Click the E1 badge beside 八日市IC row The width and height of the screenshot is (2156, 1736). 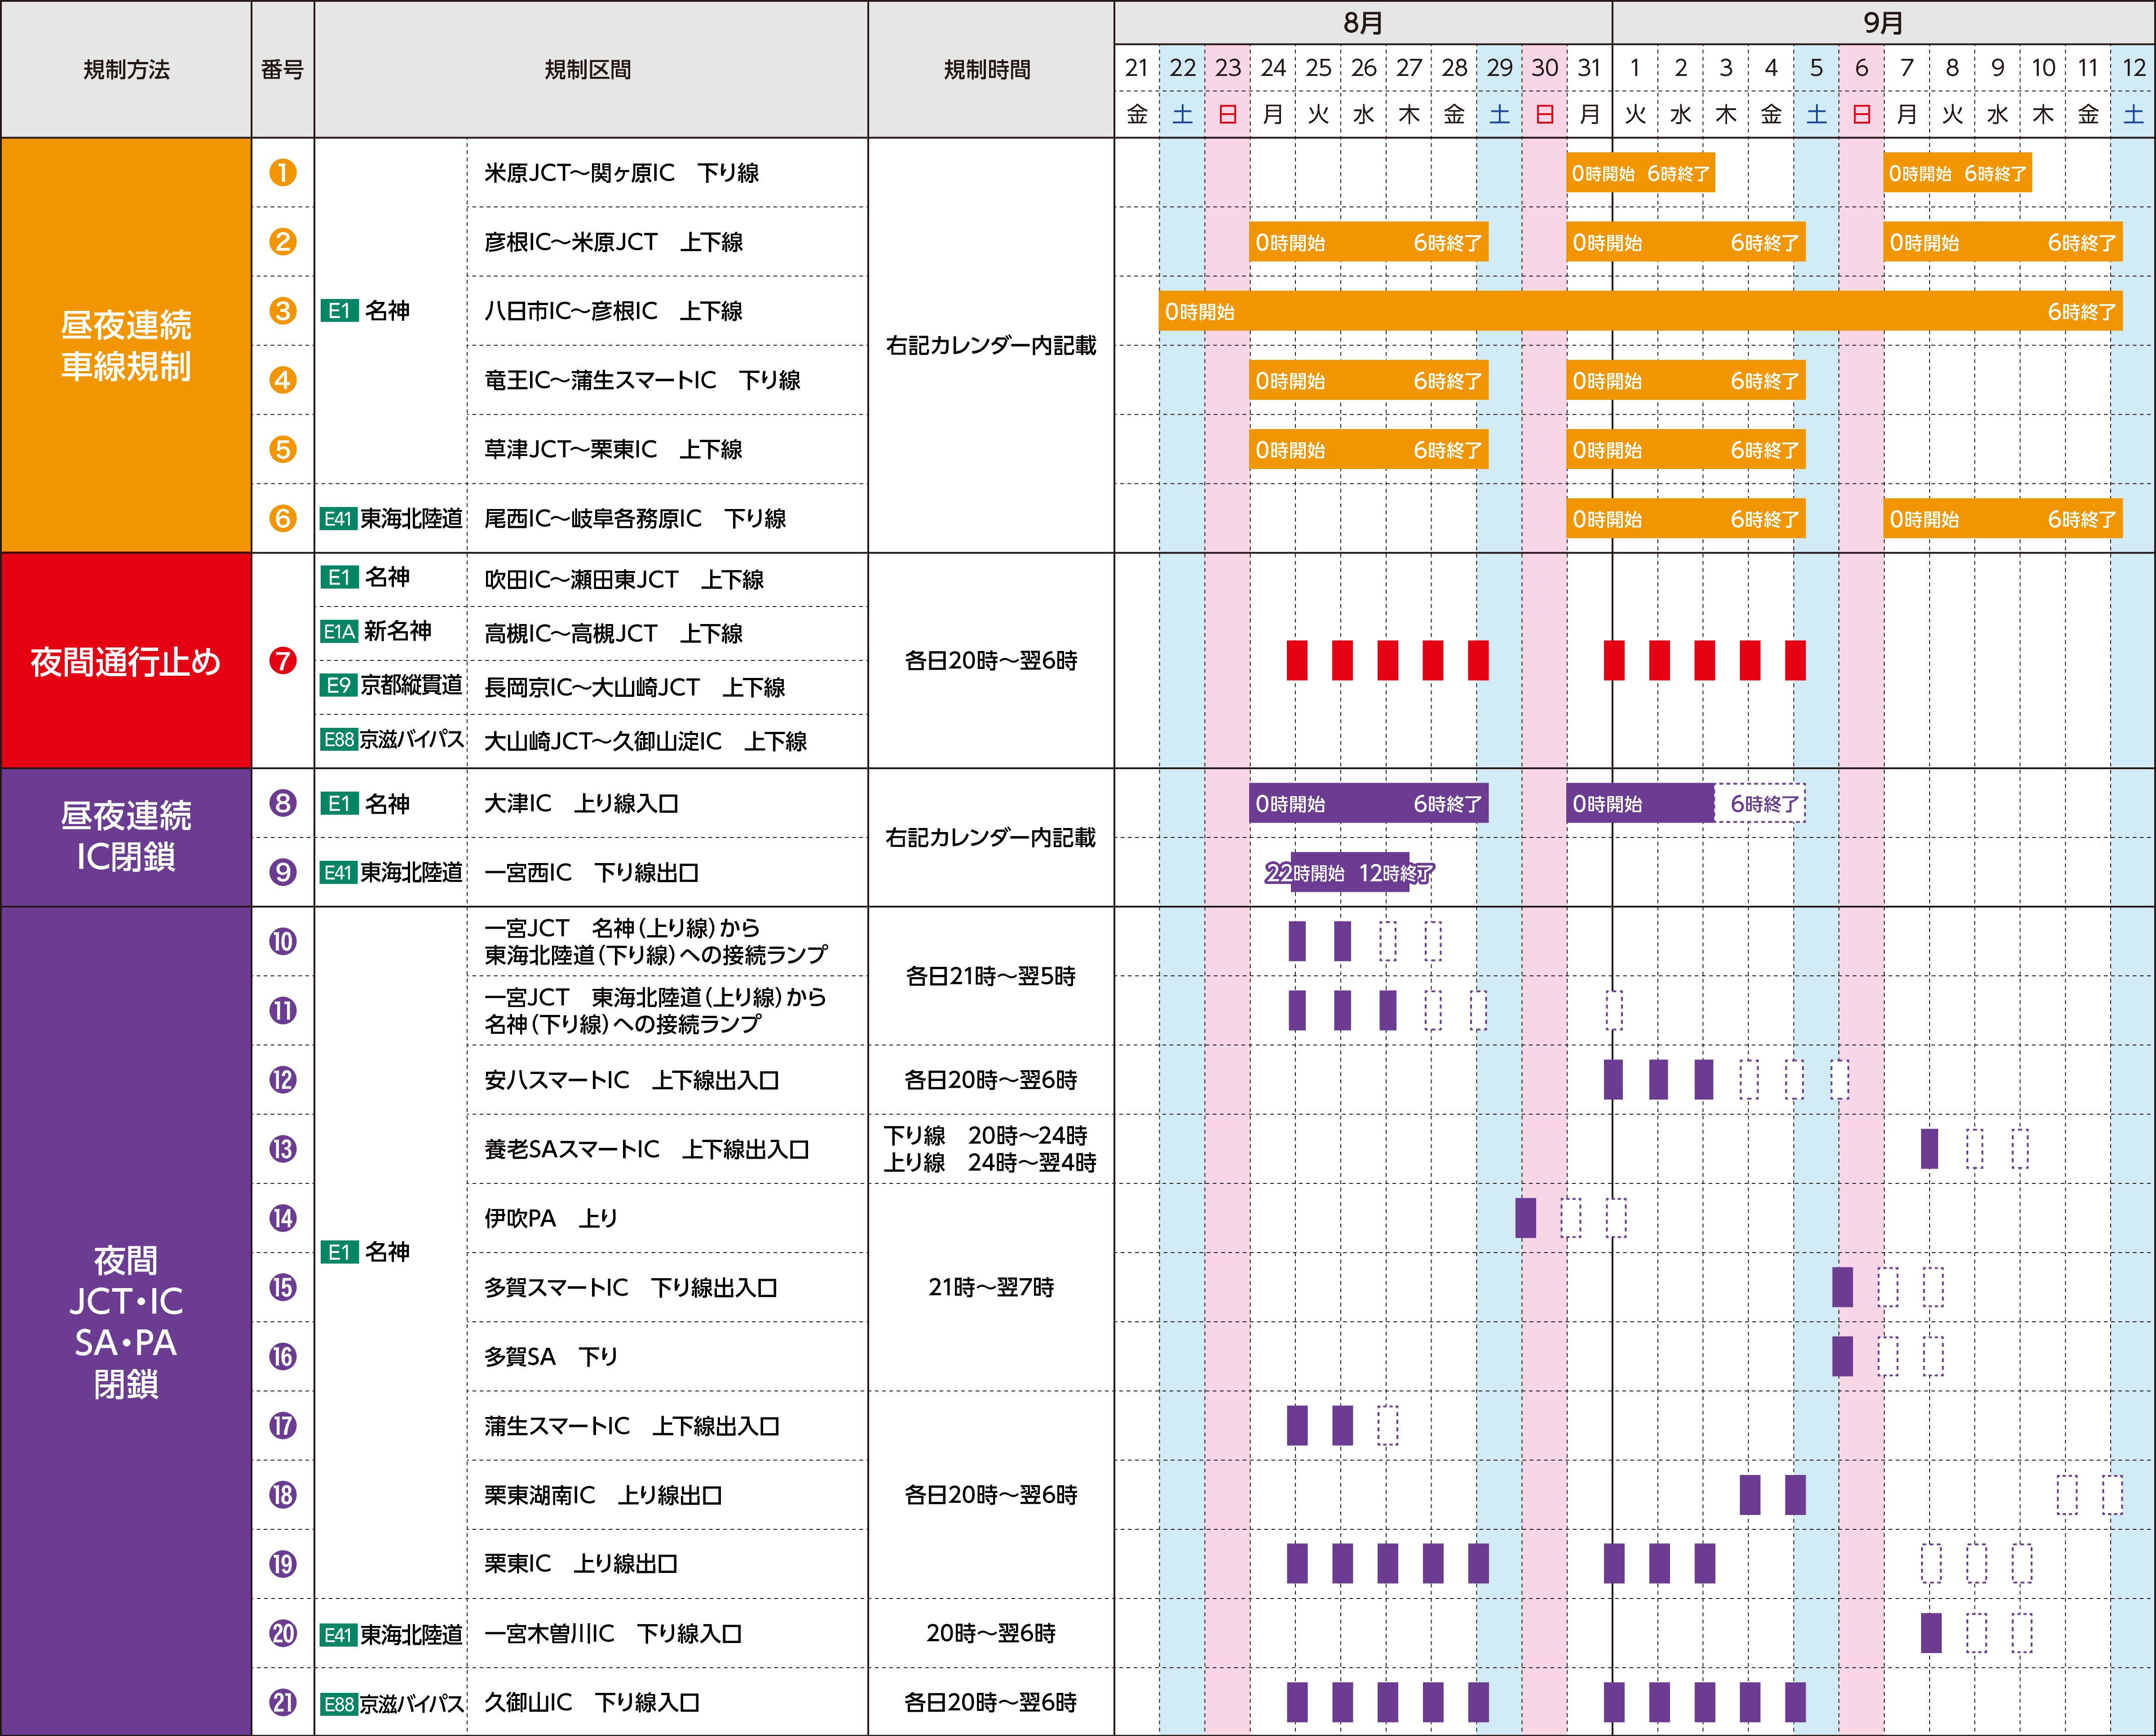coord(339,310)
